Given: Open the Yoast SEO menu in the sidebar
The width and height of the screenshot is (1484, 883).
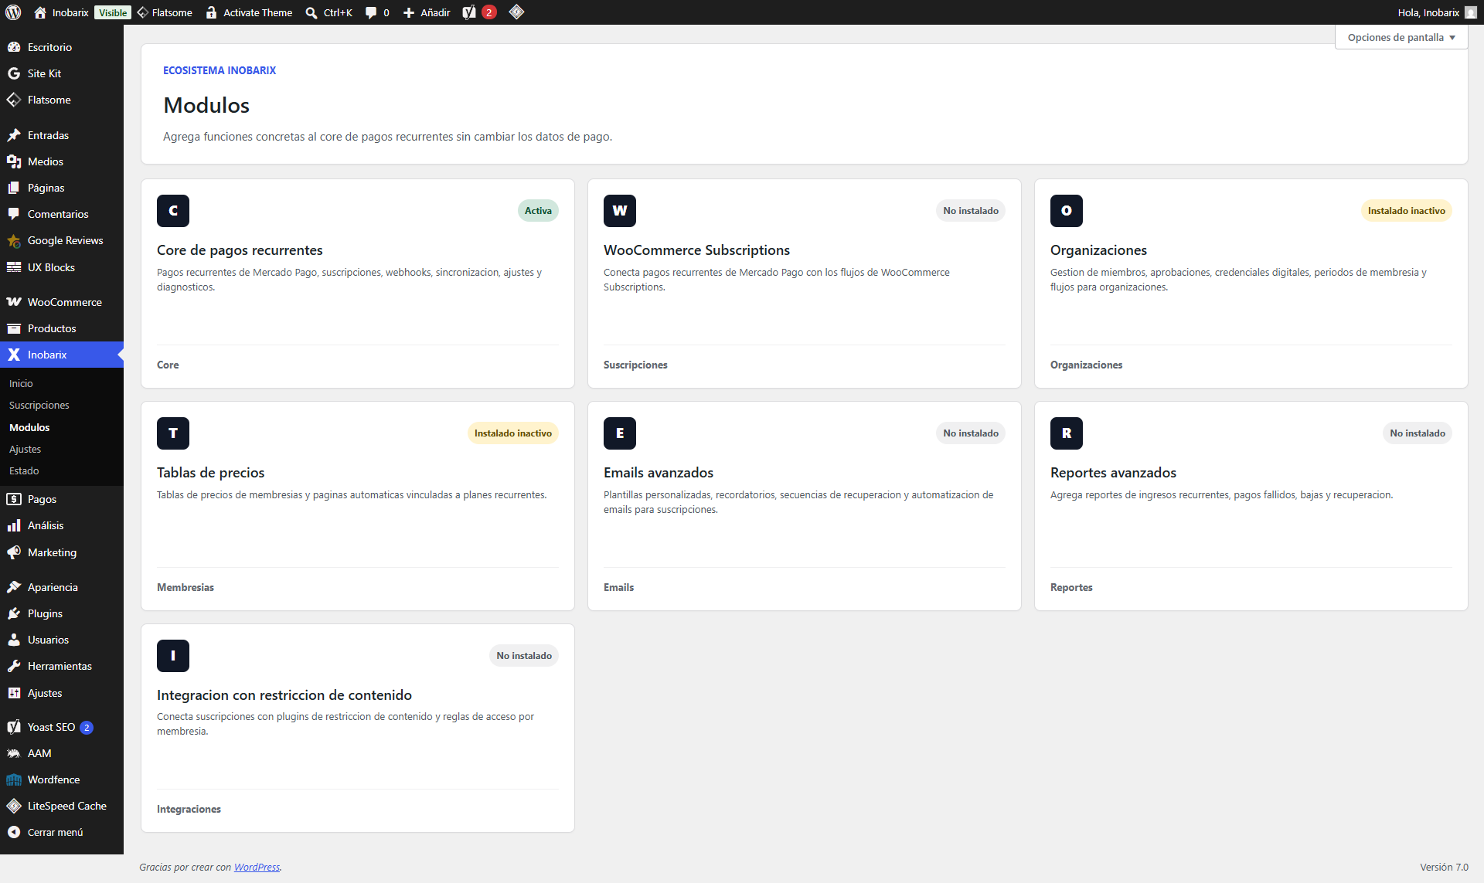Looking at the screenshot, I should coord(62,727).
